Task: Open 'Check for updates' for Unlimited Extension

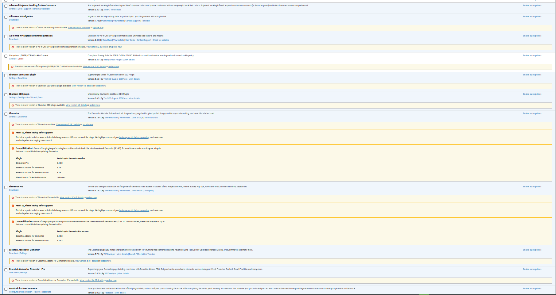Action: [x=161, y=40]
